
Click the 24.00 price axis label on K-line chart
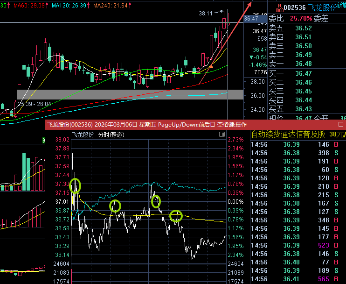[x=258, y=109]
